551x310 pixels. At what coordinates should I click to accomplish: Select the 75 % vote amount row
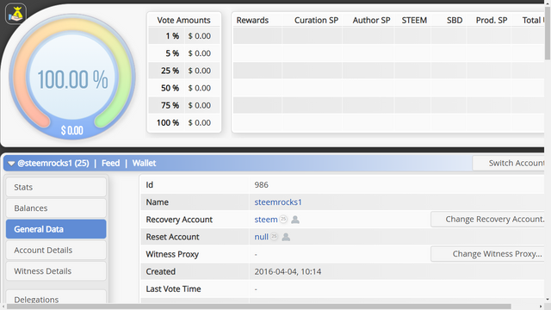[x=184, y=105]
